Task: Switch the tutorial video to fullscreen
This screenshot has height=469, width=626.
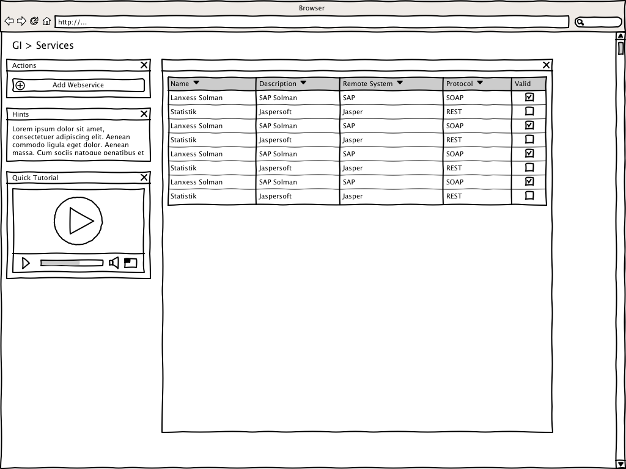Action: coord(131,263)
